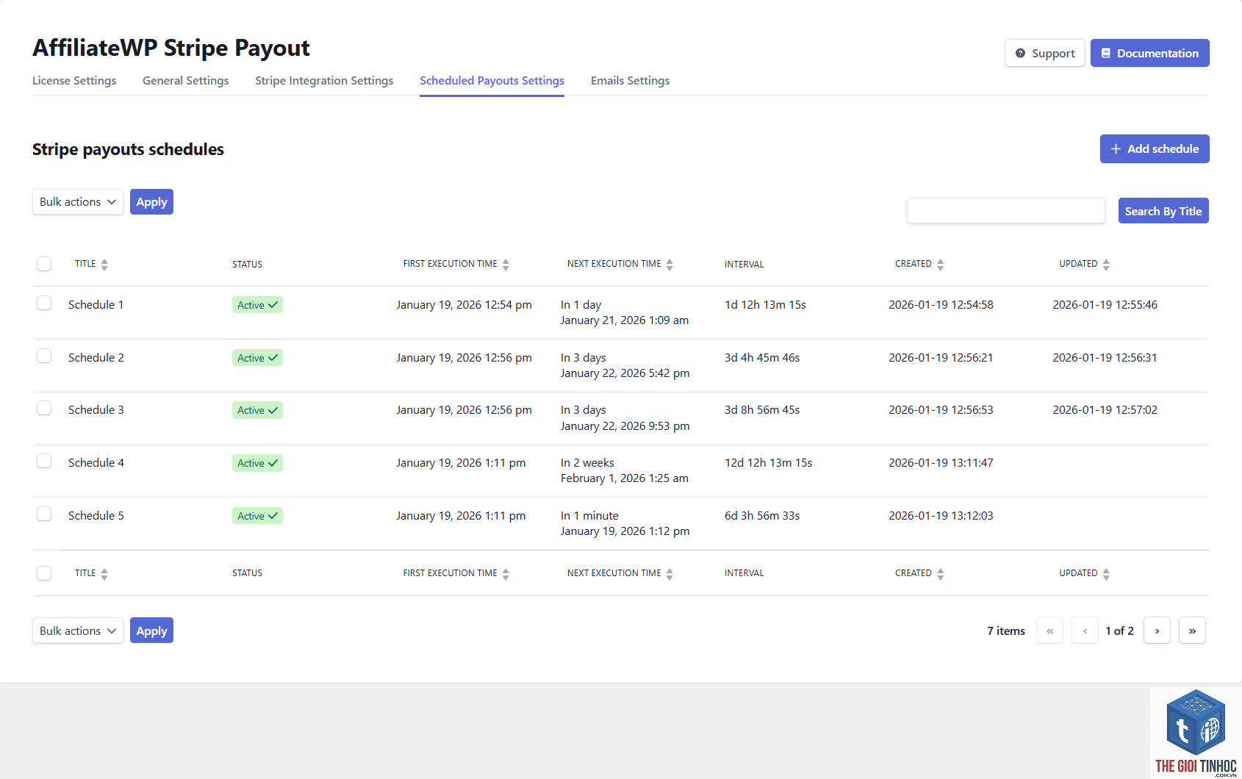Image resolution: width=1242 pixels, height=779 pixels.
Task: Click the Active badge for Schedule 5
Action: (257, 516)
